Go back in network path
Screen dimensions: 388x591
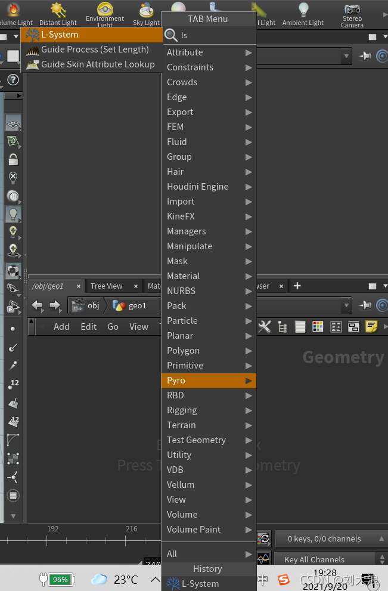(38, 305)
